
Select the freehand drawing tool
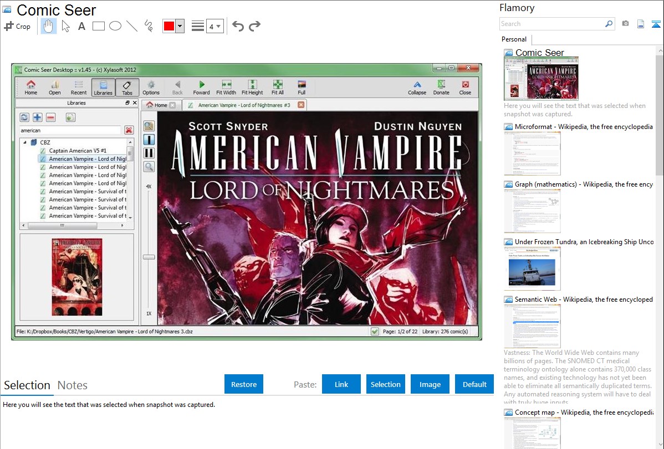pyautogui.click(x=149, y=26)
